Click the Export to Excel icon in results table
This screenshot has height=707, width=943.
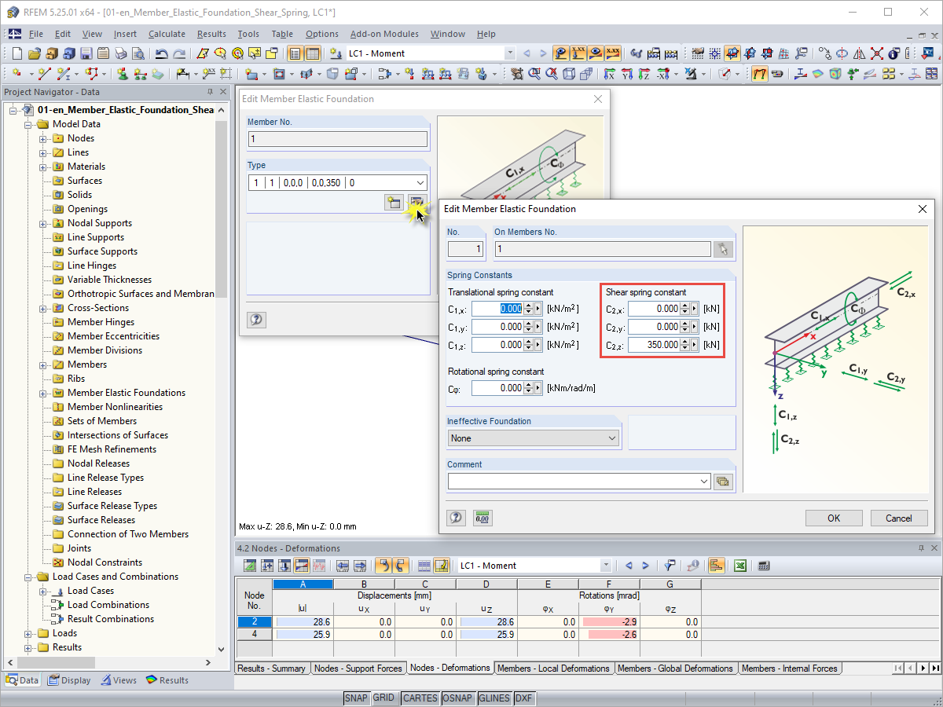[x=740, y=566]
